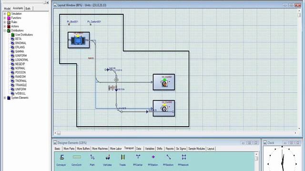Select the Conveyor element icon

pos(61,157)
